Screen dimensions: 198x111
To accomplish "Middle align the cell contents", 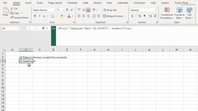I will point(84,10).
